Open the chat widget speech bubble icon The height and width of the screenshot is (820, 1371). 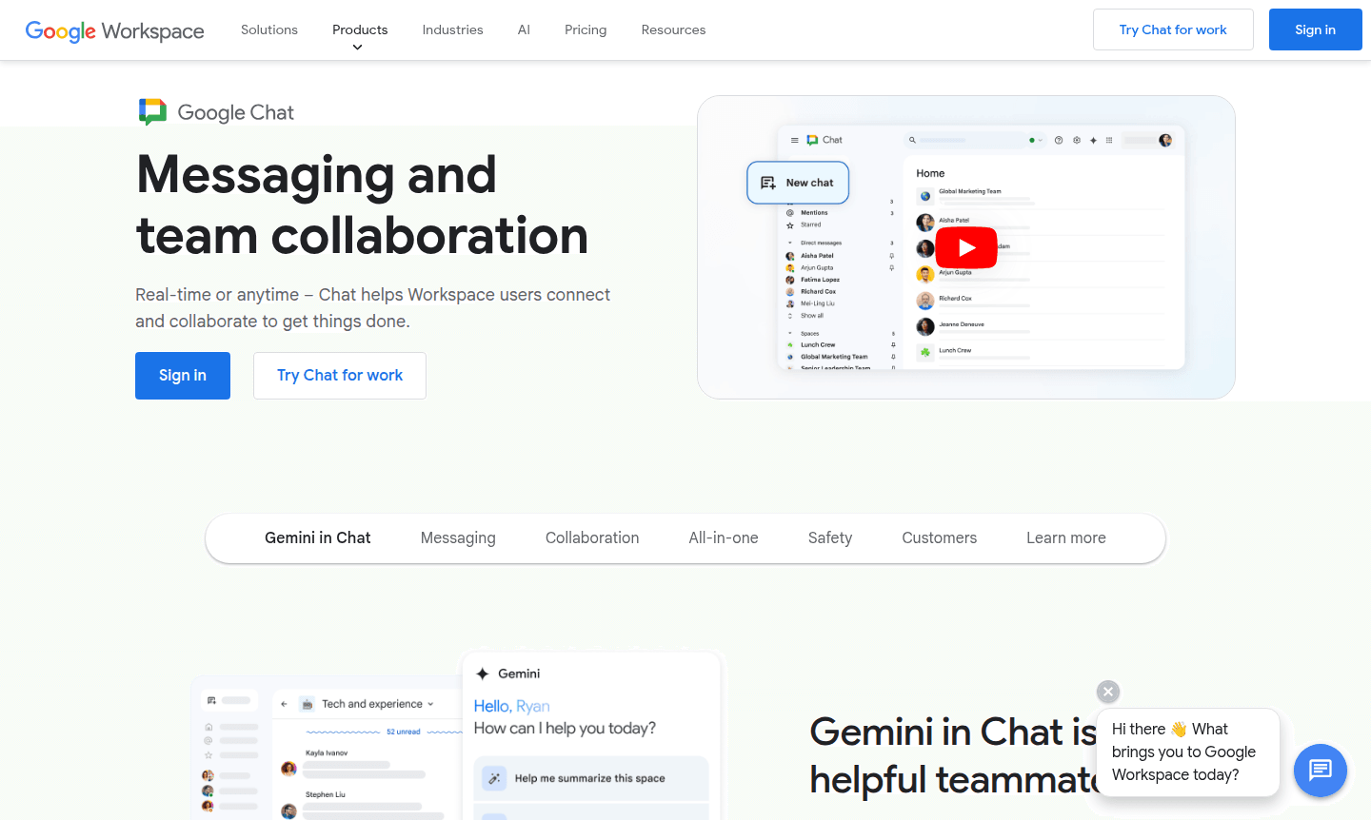(1321, 771)
